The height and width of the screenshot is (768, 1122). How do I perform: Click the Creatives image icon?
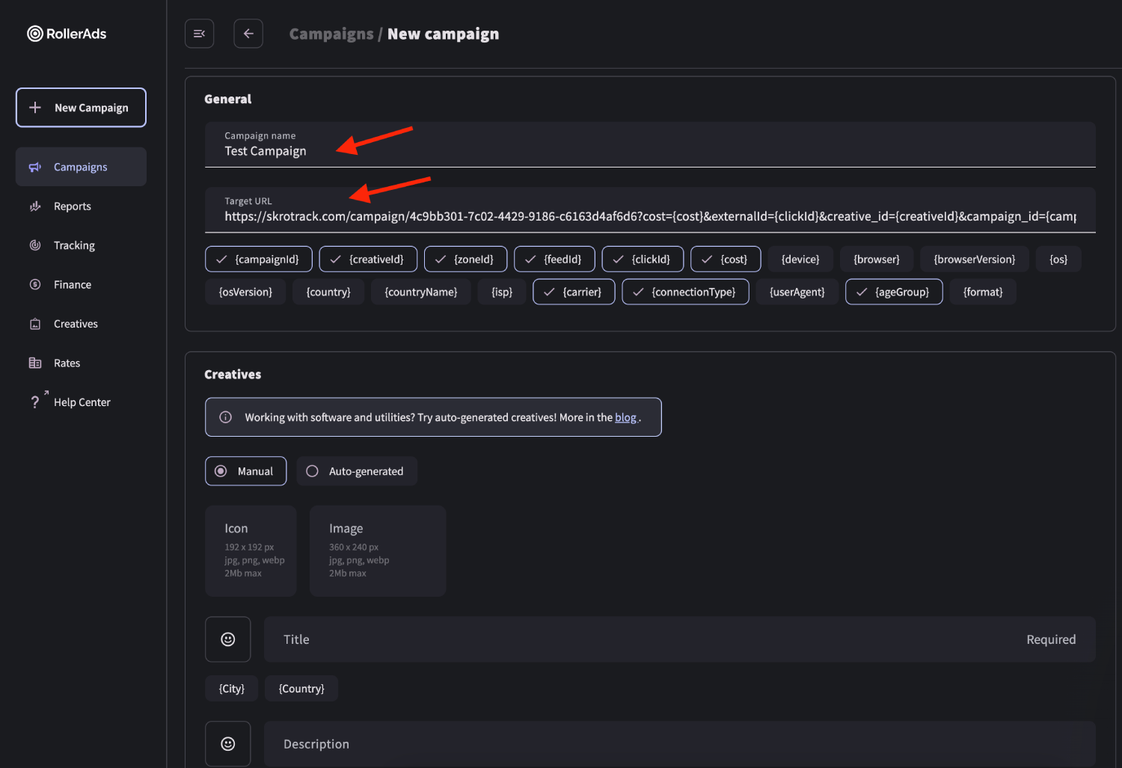point(35,324)
